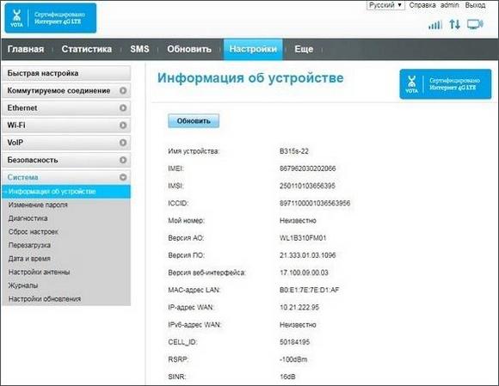Screen dimensions: 499x386
Task: Click the IMEI value 867962030202066
Action: coord(307,168)
